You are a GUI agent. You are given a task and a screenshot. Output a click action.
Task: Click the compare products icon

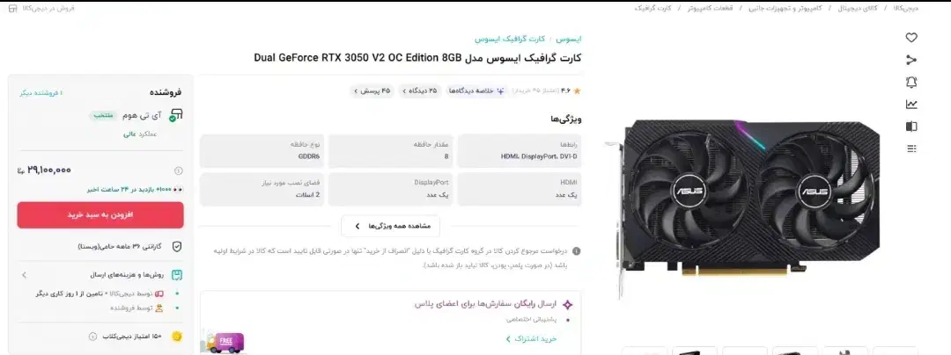pyautogui.click(x=911, y=127)
